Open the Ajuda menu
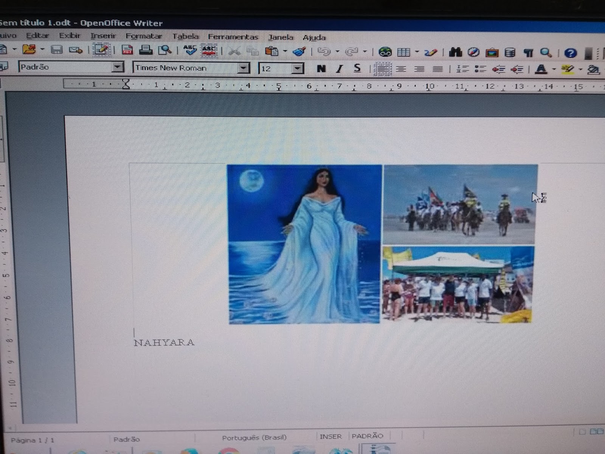The image size is (605, 454). 314,37
